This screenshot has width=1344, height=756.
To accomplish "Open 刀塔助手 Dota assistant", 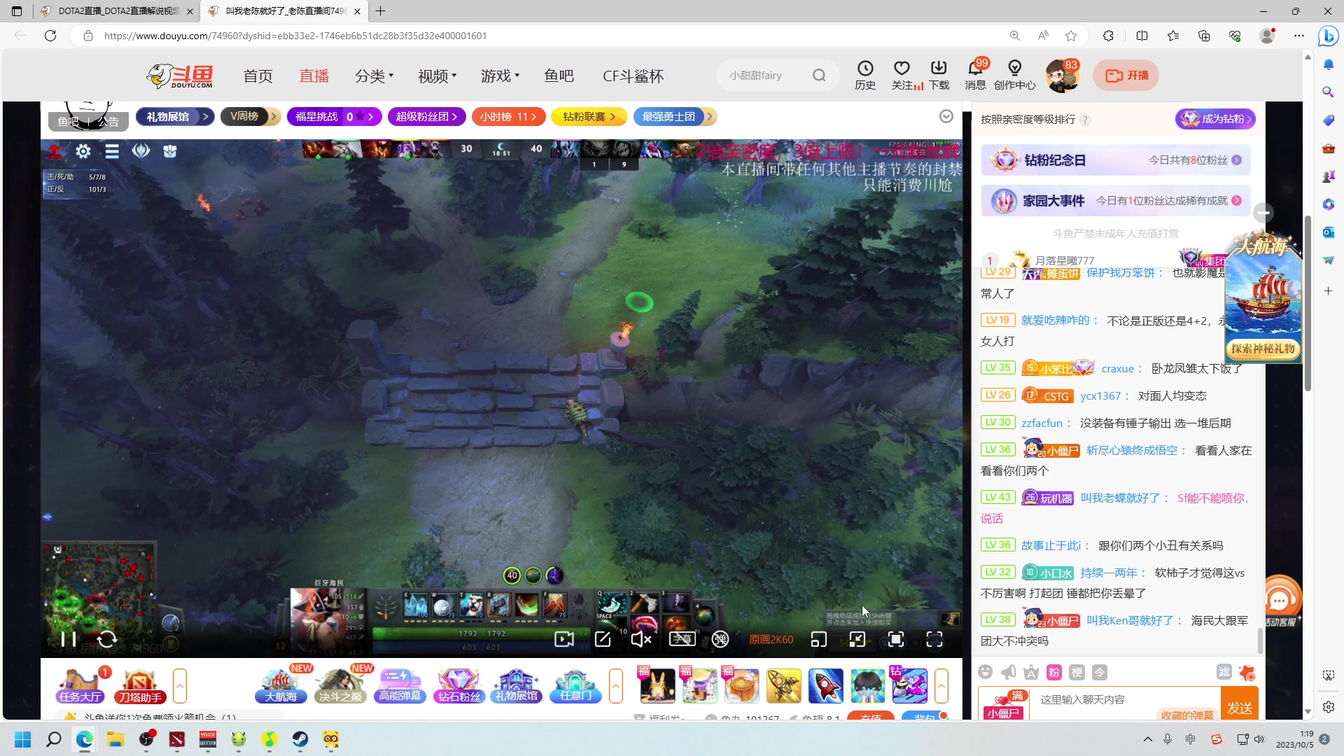I will pyautogui.click(x=140, y=685).
